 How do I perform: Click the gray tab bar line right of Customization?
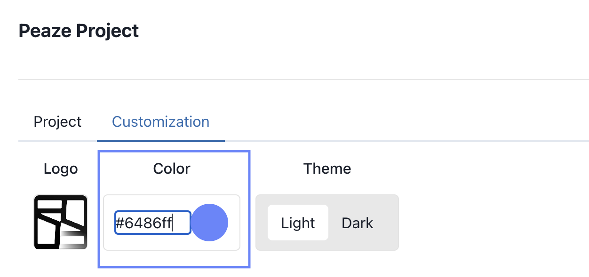pyautogui.click(x=405, y=140)
